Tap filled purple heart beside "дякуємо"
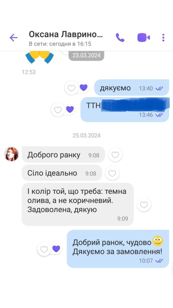The image size is (173, 308). pos(84,88)
